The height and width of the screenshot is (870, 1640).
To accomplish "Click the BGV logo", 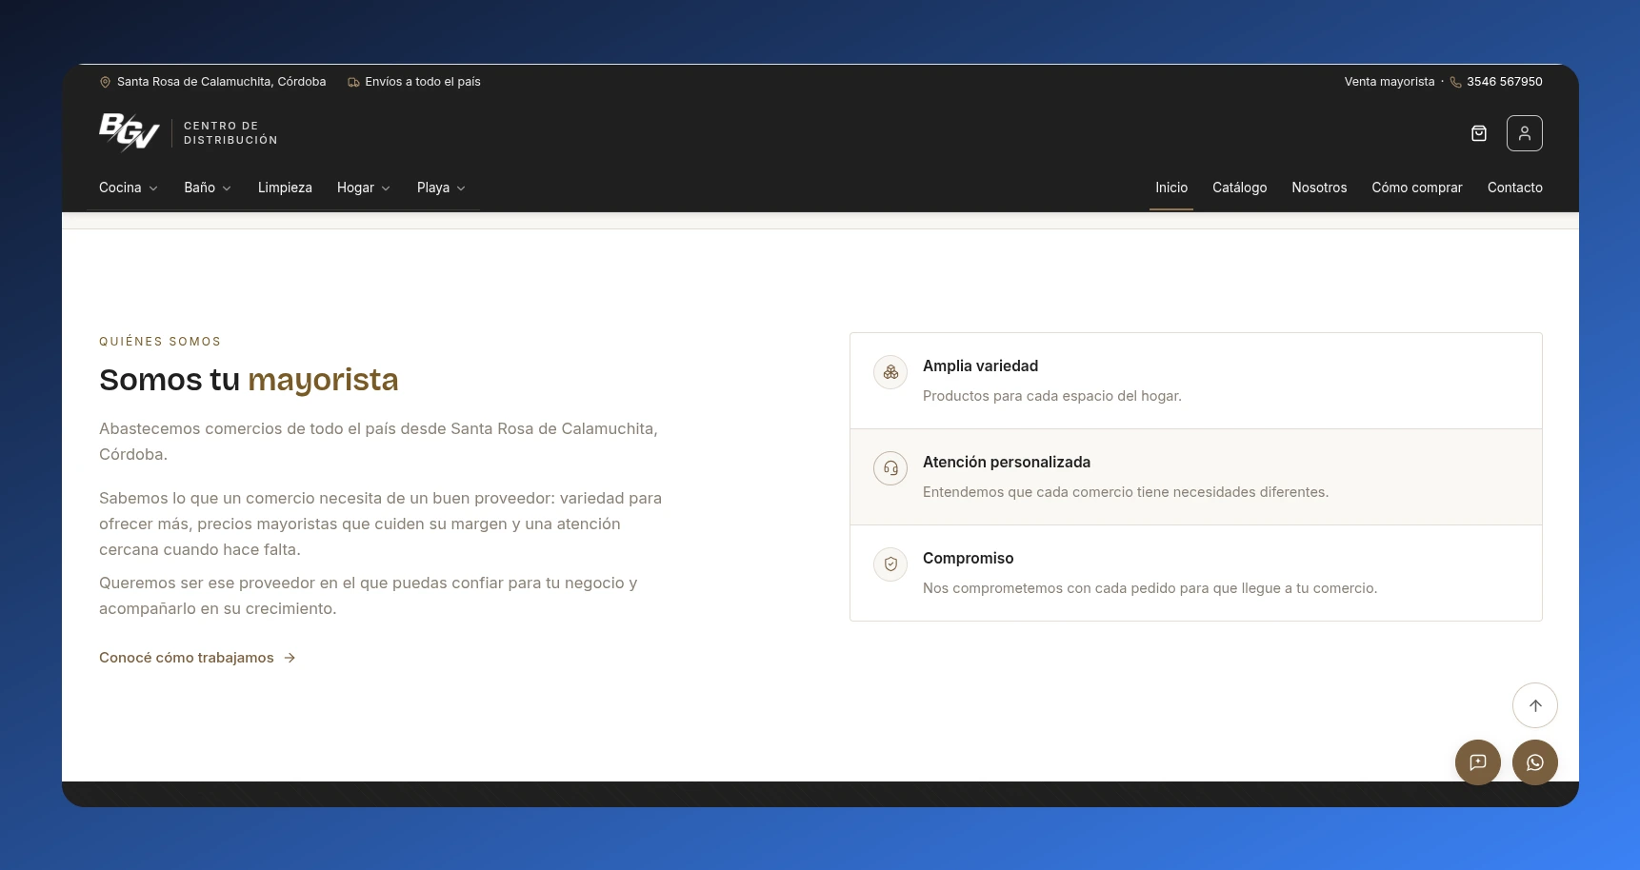I will point(129,132).
